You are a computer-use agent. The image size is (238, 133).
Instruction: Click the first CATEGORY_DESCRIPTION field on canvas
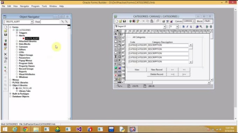click(162, 45)
